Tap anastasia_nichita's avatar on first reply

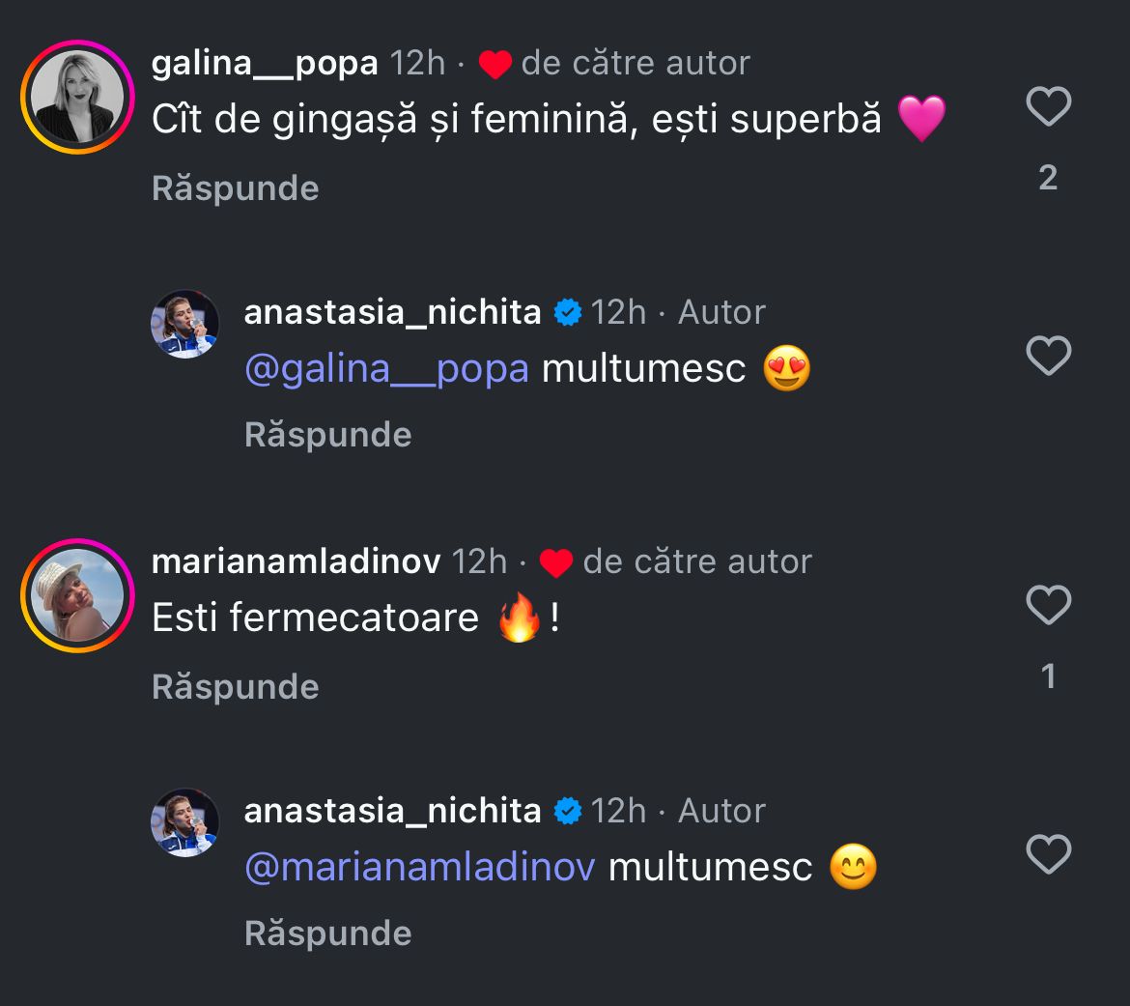coord(184,324)
